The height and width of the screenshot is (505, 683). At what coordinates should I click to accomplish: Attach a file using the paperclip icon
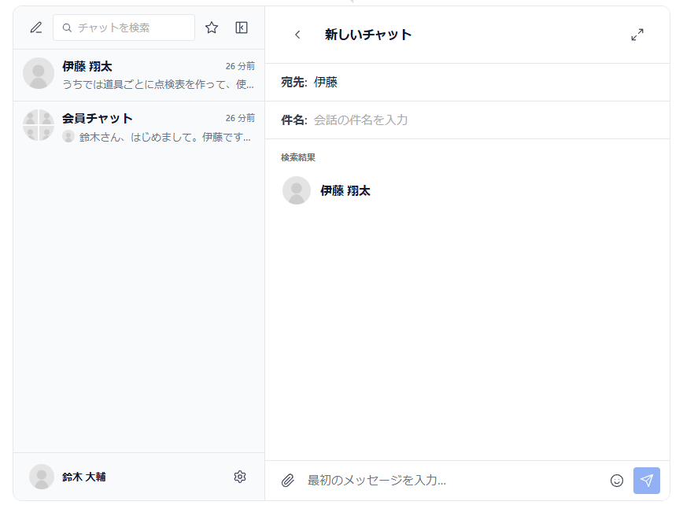click(287, 481)
